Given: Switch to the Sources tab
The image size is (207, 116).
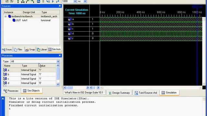Looking at the screenshot, I should click(7, 49).
